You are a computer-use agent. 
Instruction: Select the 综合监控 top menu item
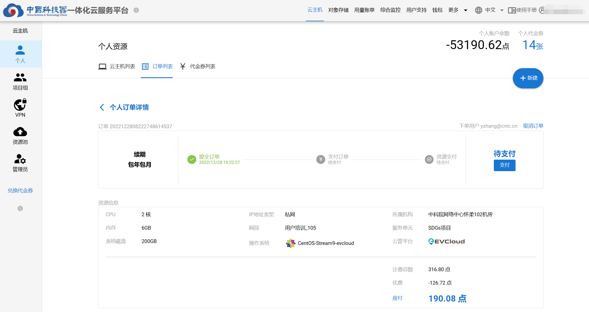(x=390, y=10)
